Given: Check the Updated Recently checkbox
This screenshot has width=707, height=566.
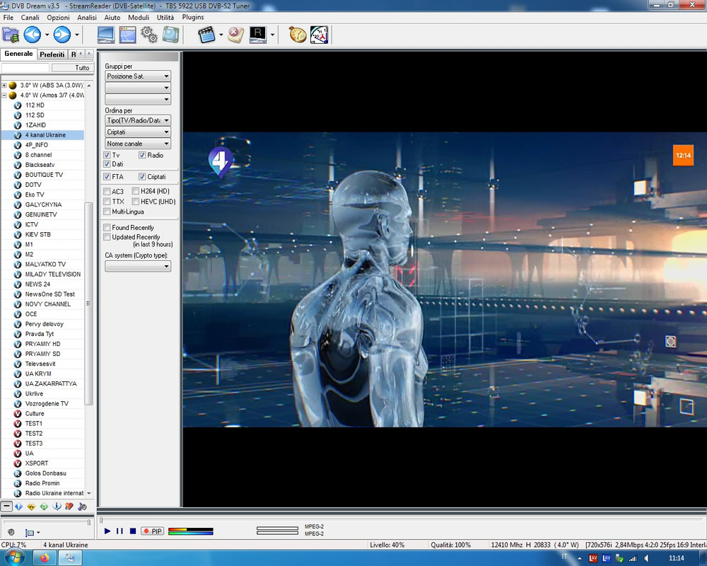Looking at the screenshot, I should click(x=107, y=237).
